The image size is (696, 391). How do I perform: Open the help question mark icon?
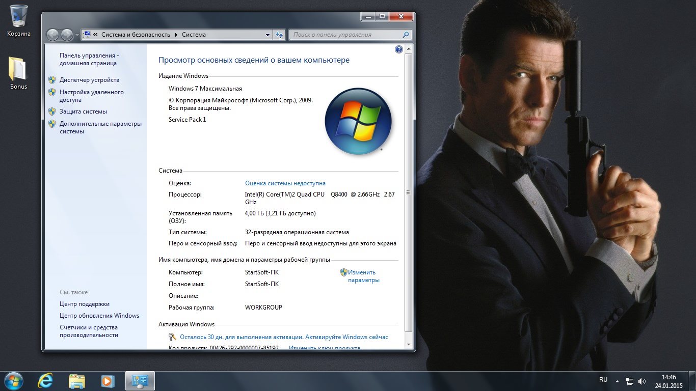[398, 49]
